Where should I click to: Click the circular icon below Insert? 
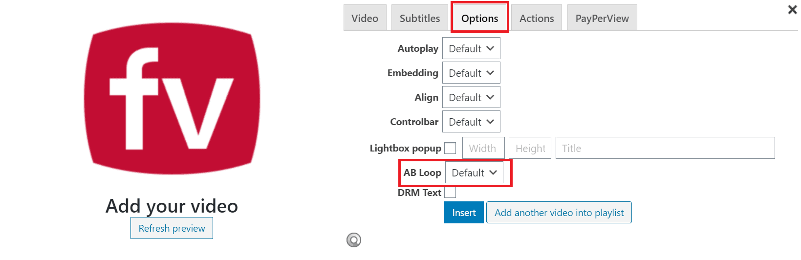click(x=354, y=240)
